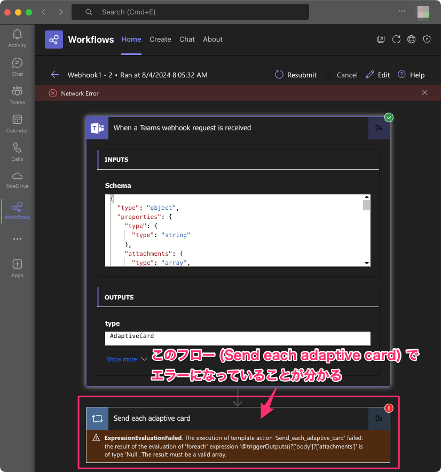This screenshot has width=441, height=472.
Task: Open Calendar from the sidebar
Action: pos(17,124)
